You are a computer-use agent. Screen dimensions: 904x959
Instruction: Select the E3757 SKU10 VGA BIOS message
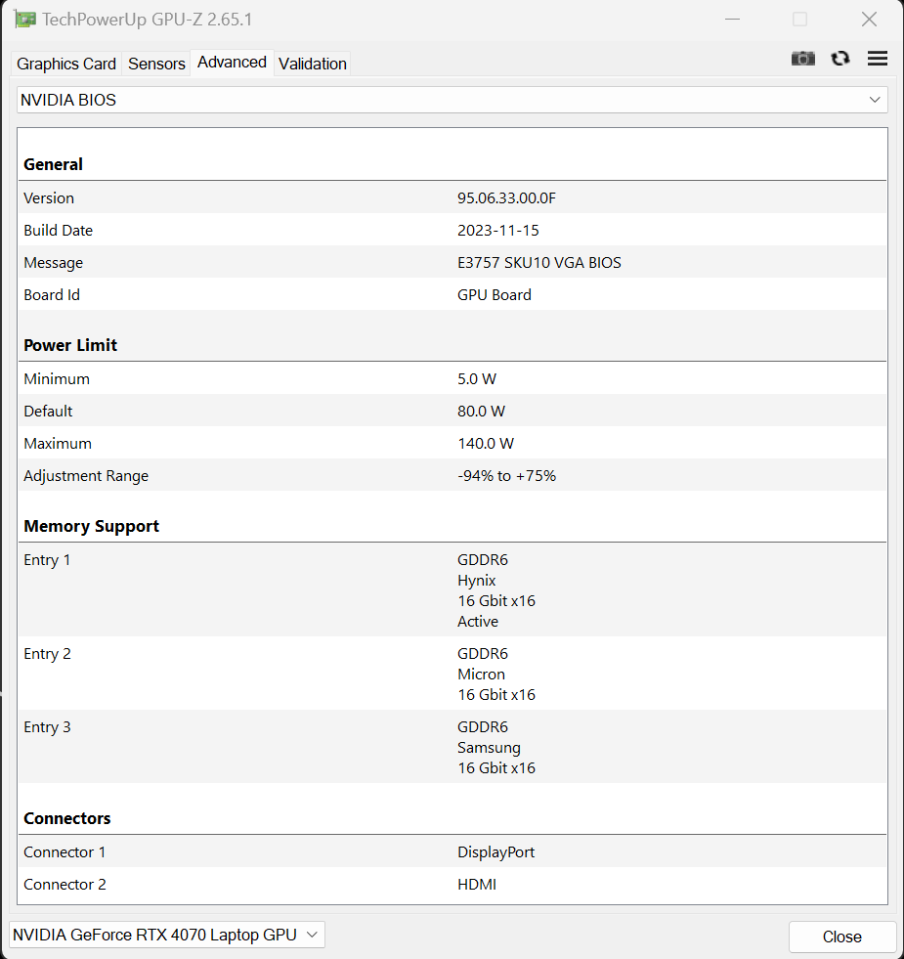pos(538,263)
